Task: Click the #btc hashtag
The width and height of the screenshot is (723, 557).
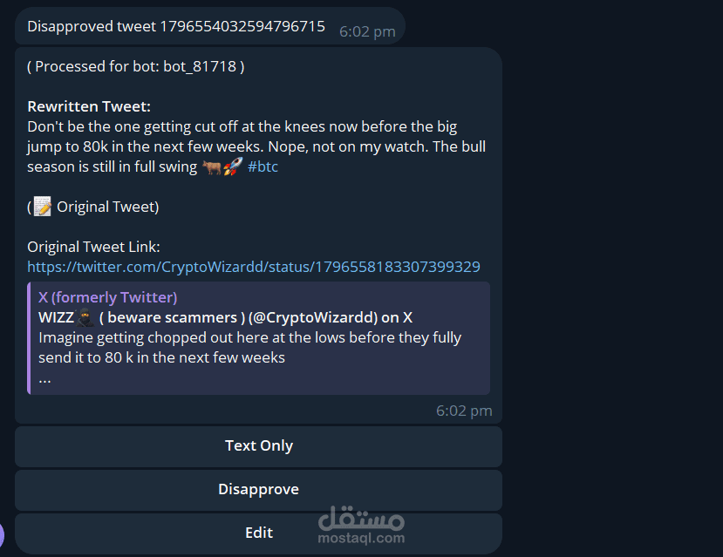Action: [263, 166]
